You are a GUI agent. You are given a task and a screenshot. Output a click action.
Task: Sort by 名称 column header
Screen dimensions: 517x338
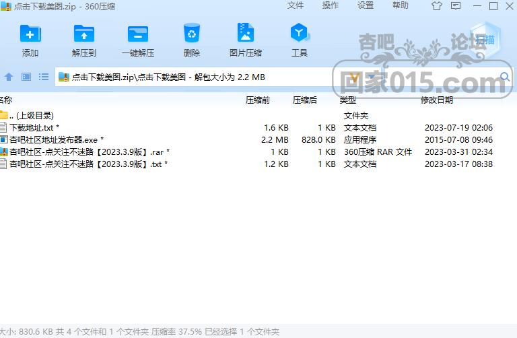click(x=6, y=100)
